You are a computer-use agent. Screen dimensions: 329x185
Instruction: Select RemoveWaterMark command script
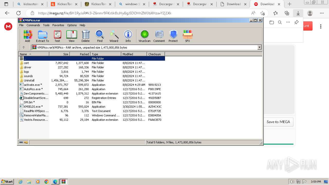[x=92, y=115]
